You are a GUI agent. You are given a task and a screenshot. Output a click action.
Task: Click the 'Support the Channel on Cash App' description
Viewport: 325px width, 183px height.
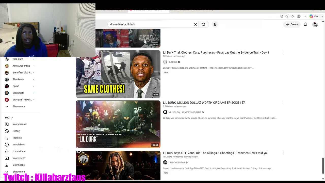coord(218,169)
